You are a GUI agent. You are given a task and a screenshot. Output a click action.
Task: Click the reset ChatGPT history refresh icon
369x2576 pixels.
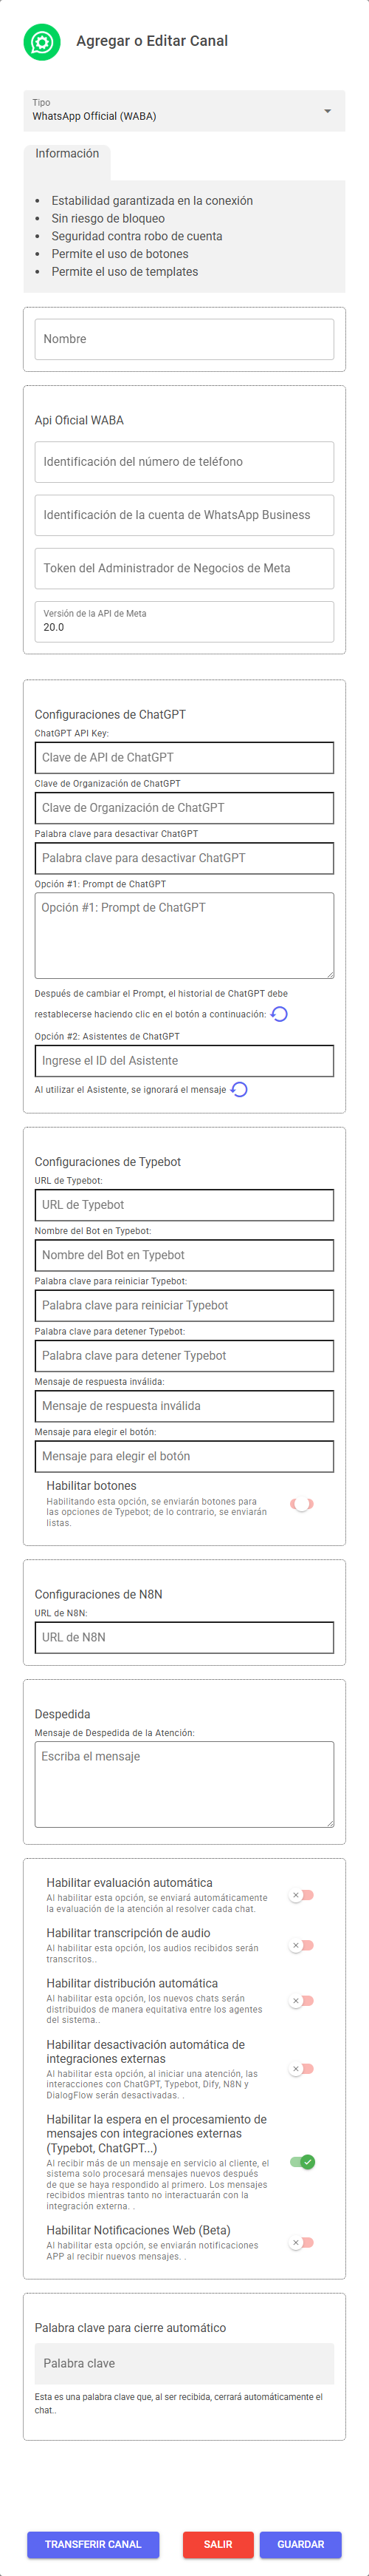point(279,1013)
